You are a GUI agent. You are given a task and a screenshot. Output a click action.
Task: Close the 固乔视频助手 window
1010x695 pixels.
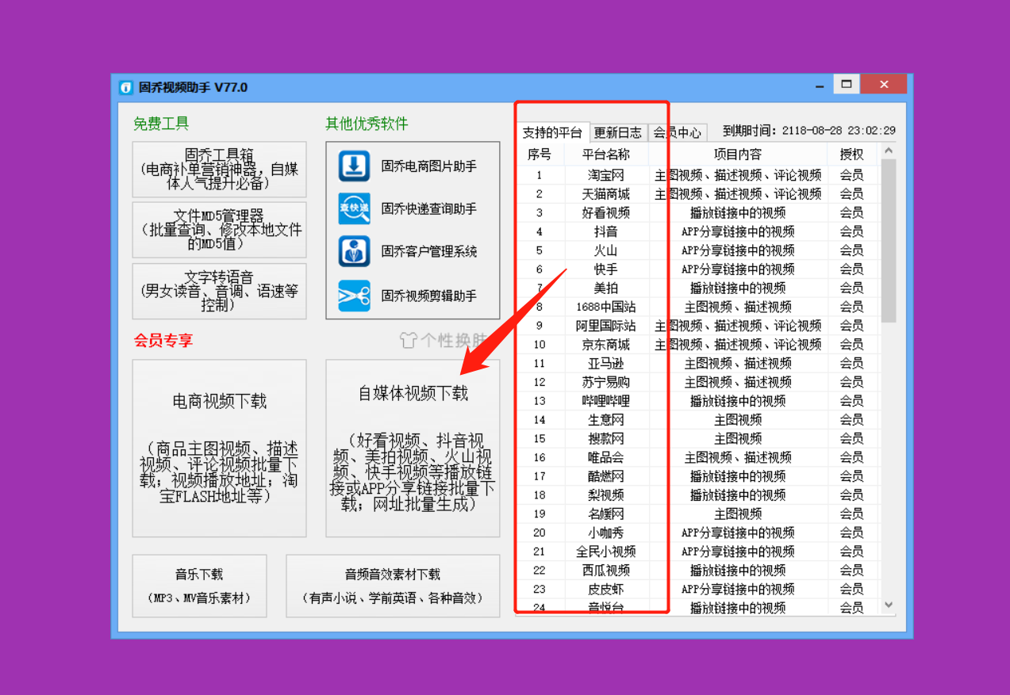pos(885,84)
